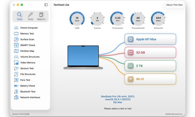Open the Reports tab
The width and height of the screenshot is (195, 117).
tap(41, 16)
